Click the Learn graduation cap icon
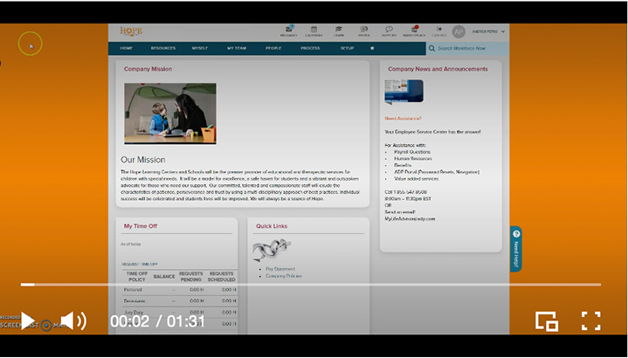 click(339, 31)
